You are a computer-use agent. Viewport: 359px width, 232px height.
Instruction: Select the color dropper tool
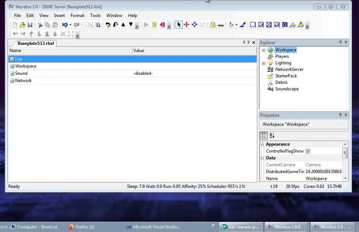tap(243, 25)
